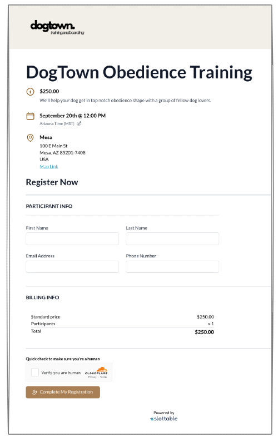Click the $250.00 total amount
The height and width of the screenshot is (442, 278).
204,332
